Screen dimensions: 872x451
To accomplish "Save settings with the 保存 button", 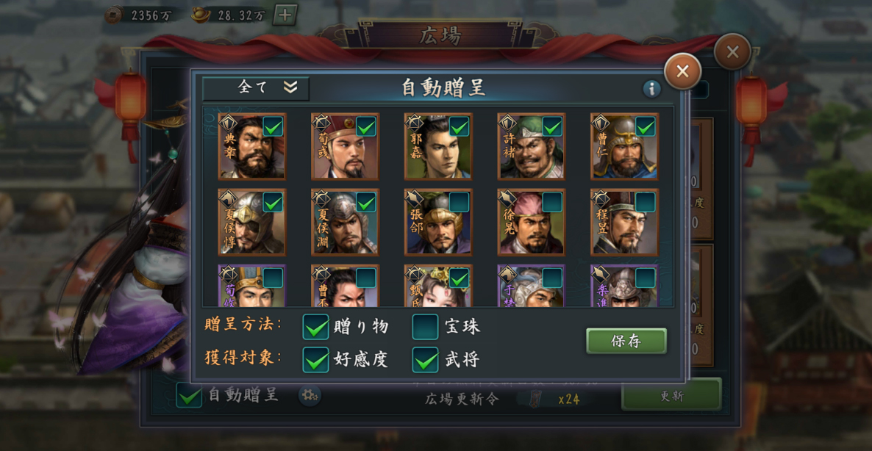I will 626,341.
